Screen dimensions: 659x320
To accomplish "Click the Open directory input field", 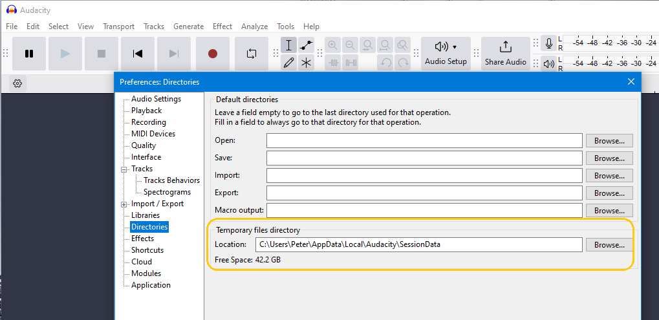I will tap(424, 141).
